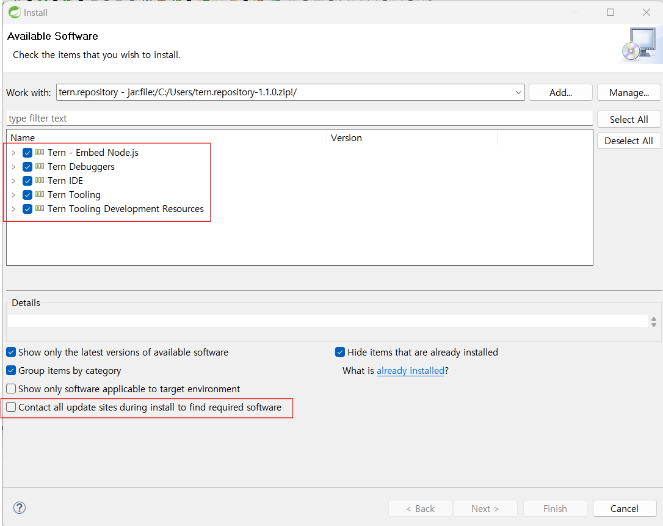Uncheck Tern - Embed Node.js checkbox

pos(27,153)
